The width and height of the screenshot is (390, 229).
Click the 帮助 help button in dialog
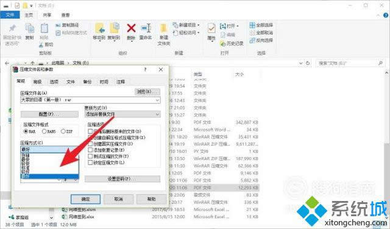tap(152, 199)
